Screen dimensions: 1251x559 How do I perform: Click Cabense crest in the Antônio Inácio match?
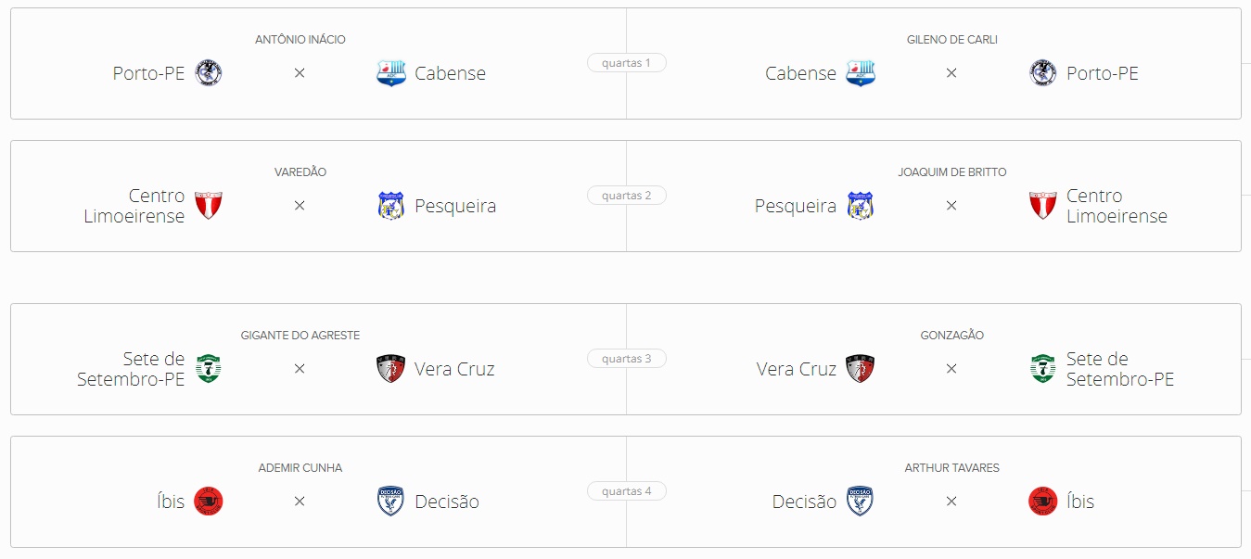391,73
